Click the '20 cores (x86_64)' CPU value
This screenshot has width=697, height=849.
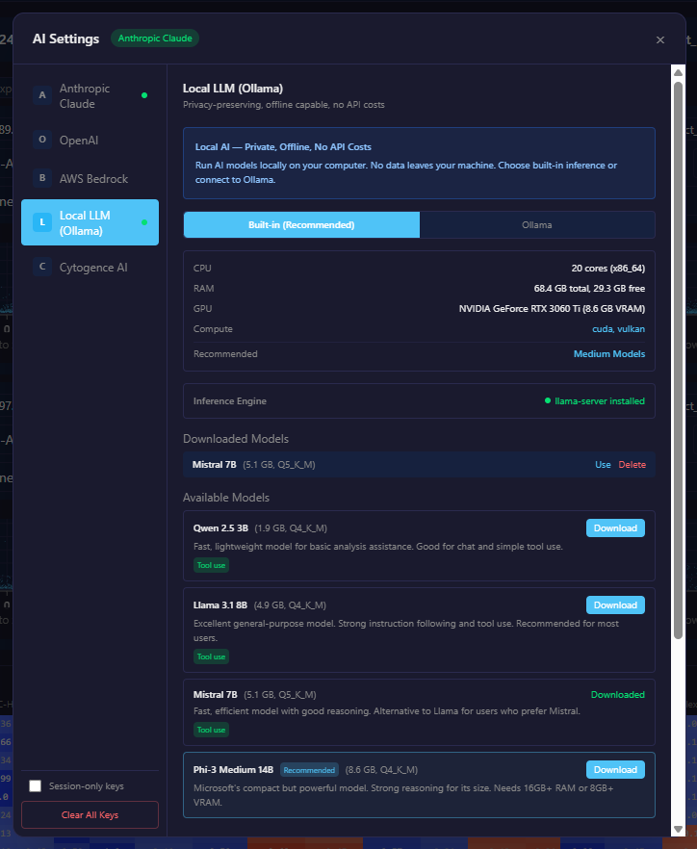point(608,268)
